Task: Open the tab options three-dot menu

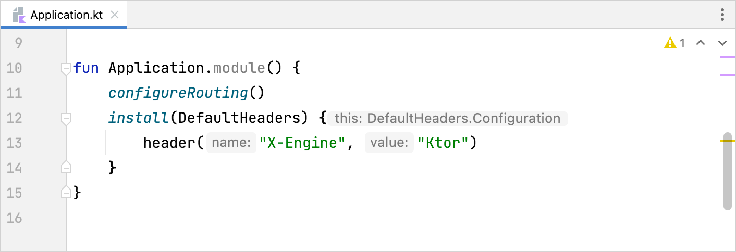Action: coord(722,15)
